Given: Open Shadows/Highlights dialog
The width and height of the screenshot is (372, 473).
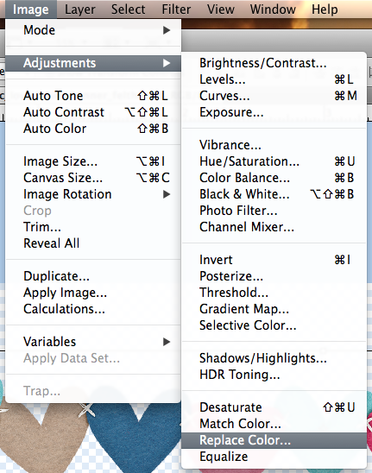Looking at the screenshot, I should point(274,358).
